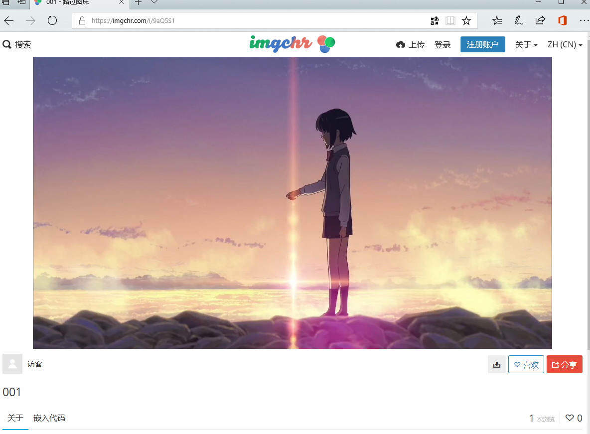Switch to the 嵌入代码 tab
Image resolution: width=590 pixels, height=434 pixels.
point(49,418)
